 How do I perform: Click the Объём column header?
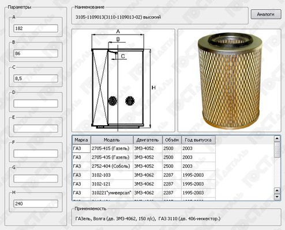172,140
